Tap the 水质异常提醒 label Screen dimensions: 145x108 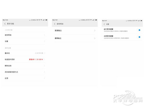click(x=108, y=36)
